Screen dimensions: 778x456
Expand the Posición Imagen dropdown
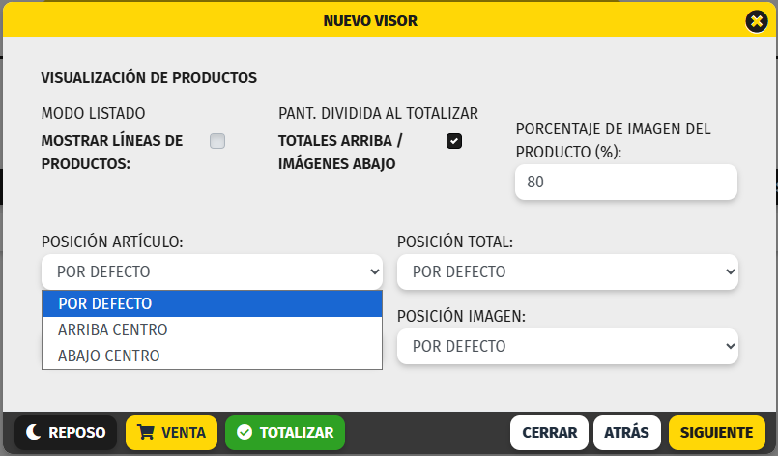pos(567,346)
